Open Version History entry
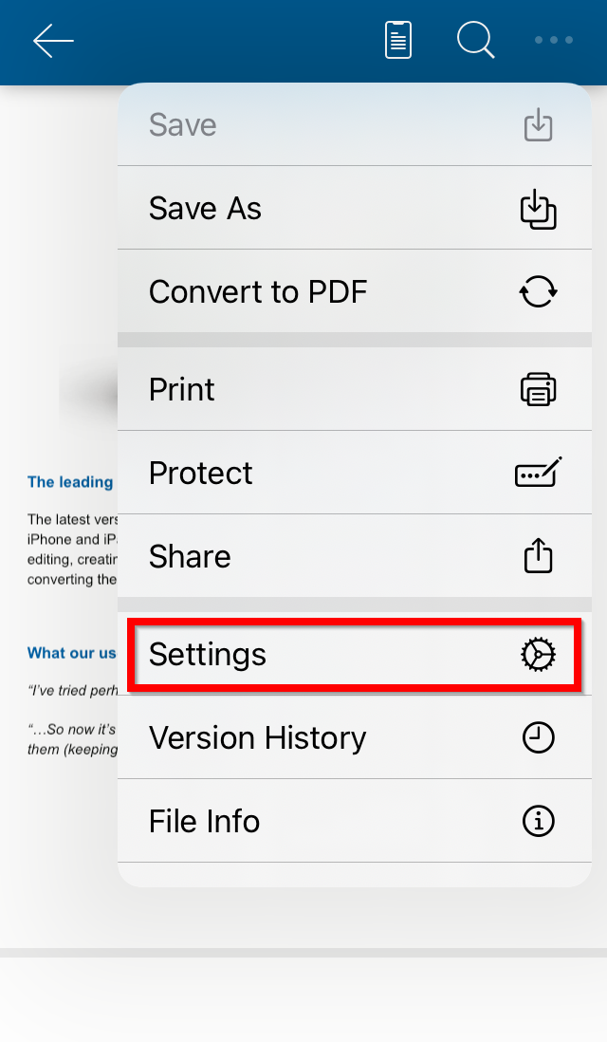 (x=355, y=737)
